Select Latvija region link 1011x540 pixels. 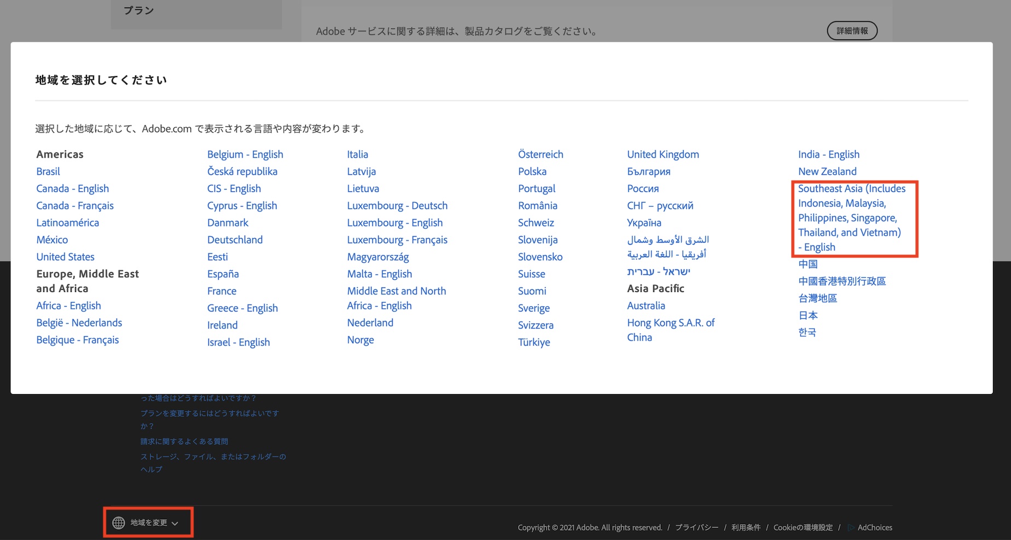[x=362, y=172]
